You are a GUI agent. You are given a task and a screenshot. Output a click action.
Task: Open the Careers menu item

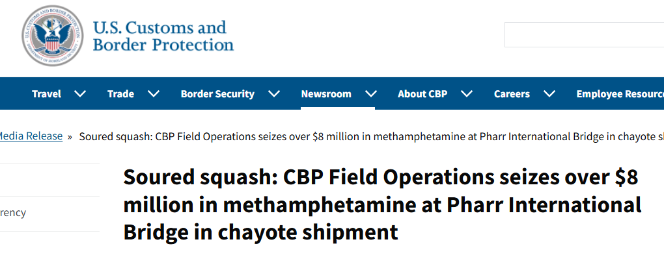512,93
